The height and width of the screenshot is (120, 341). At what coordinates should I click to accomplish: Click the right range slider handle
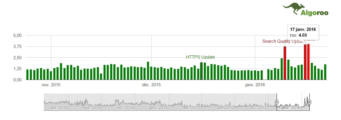(x=309, y=102)
